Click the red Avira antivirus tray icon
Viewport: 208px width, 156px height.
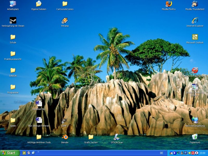(193, 153)
